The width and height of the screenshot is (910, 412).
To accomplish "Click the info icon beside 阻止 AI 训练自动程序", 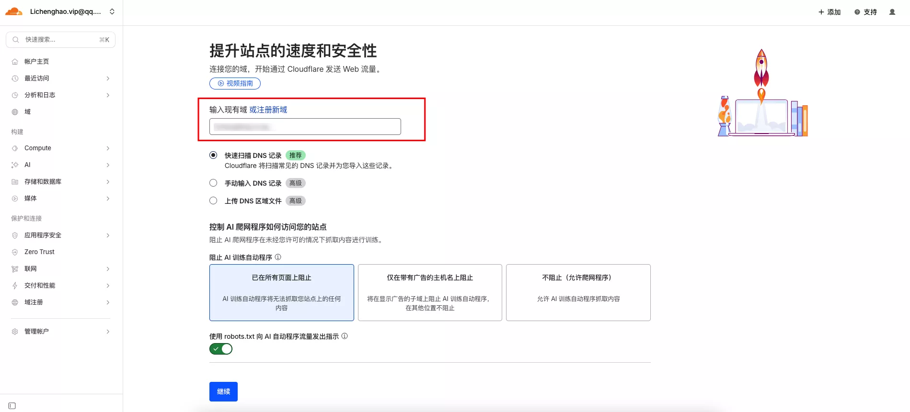I will [x=278, y=257].
